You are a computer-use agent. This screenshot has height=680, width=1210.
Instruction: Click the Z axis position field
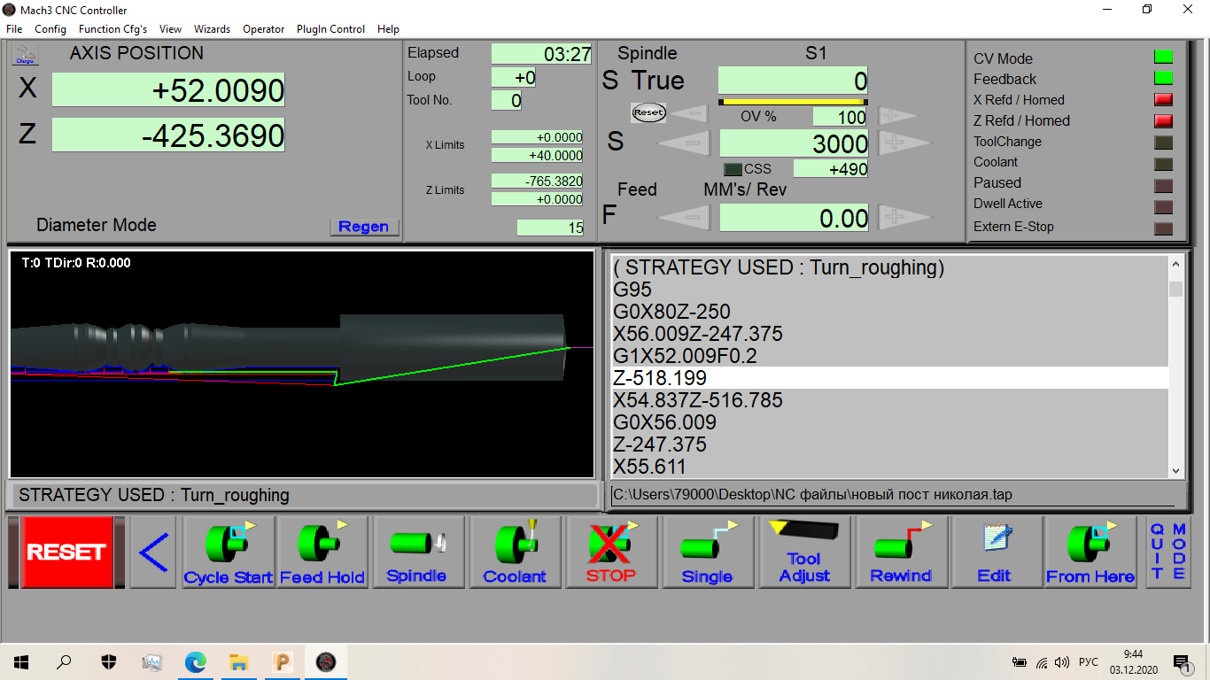[x=168, y=135]
